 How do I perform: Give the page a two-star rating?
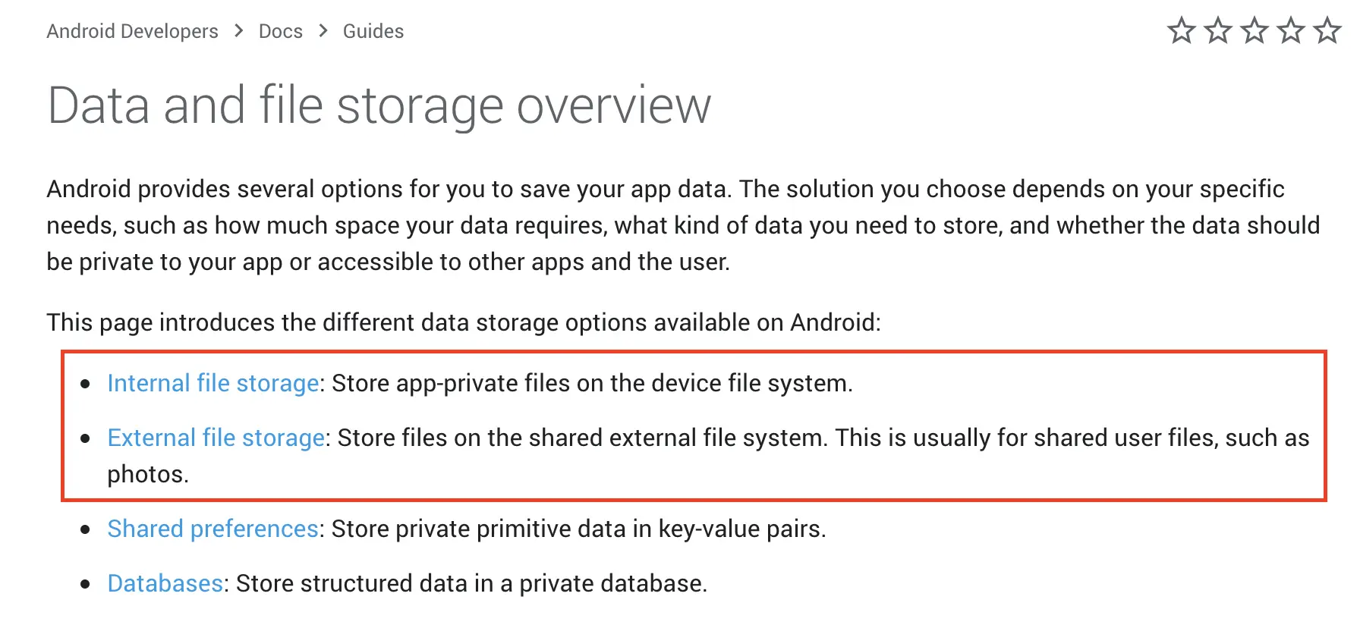tap(1217, 30)
